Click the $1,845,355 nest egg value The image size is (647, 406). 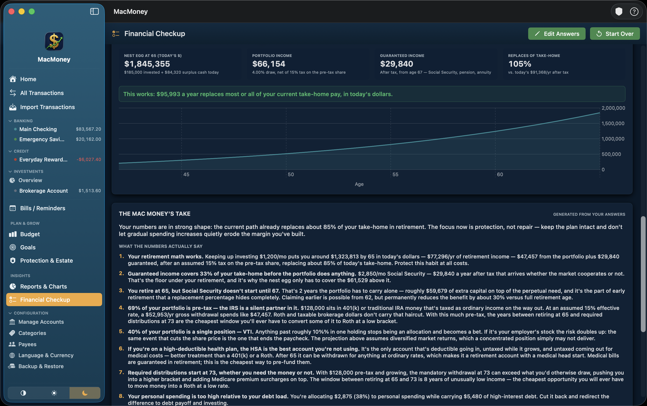pyautogui.click(x=147, y=64)
